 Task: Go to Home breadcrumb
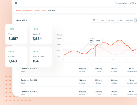(18, 10)
